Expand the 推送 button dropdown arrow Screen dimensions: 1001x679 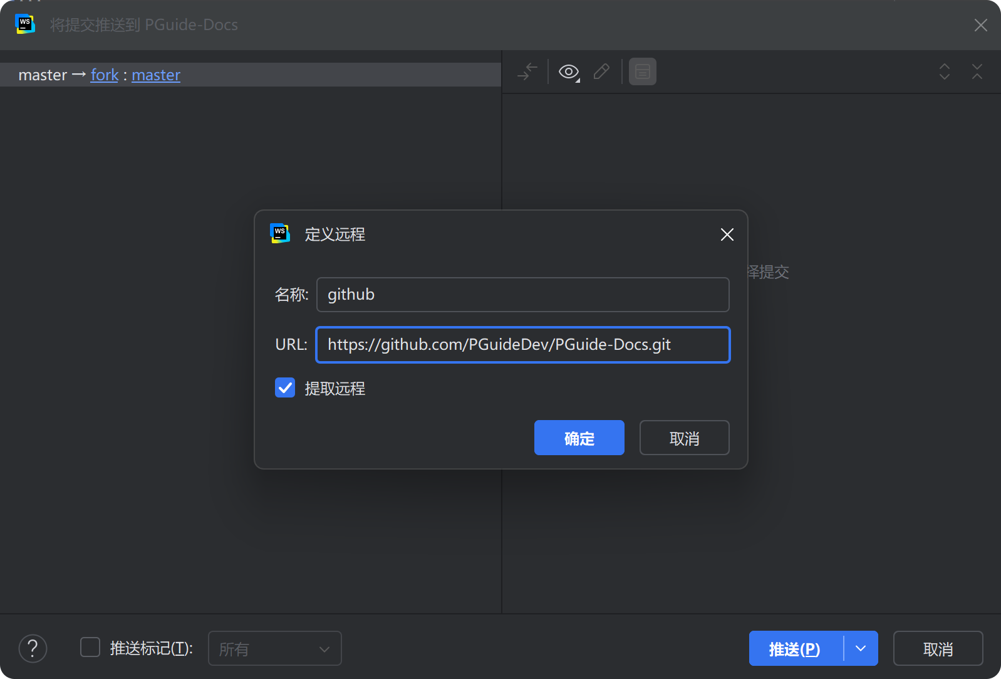click(x=861, y=648)
